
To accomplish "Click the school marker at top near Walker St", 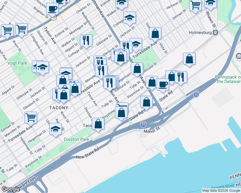I will pos(121,4).
